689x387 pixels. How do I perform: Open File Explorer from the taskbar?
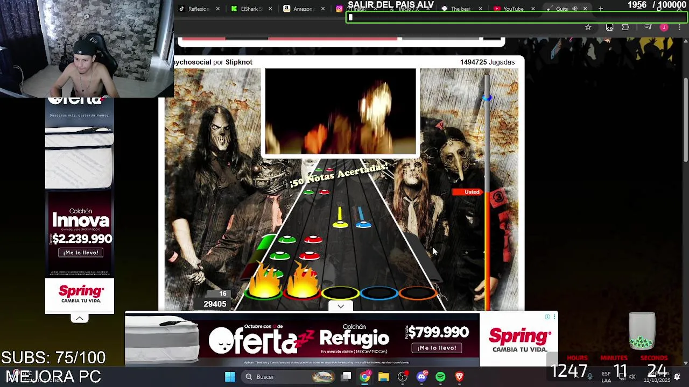pos(383,377)
